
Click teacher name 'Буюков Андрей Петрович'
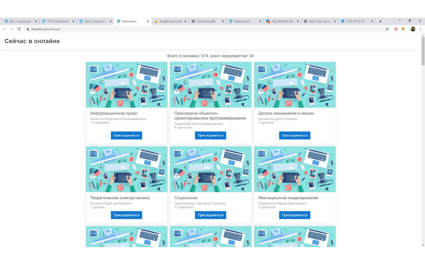coord(278,119)
